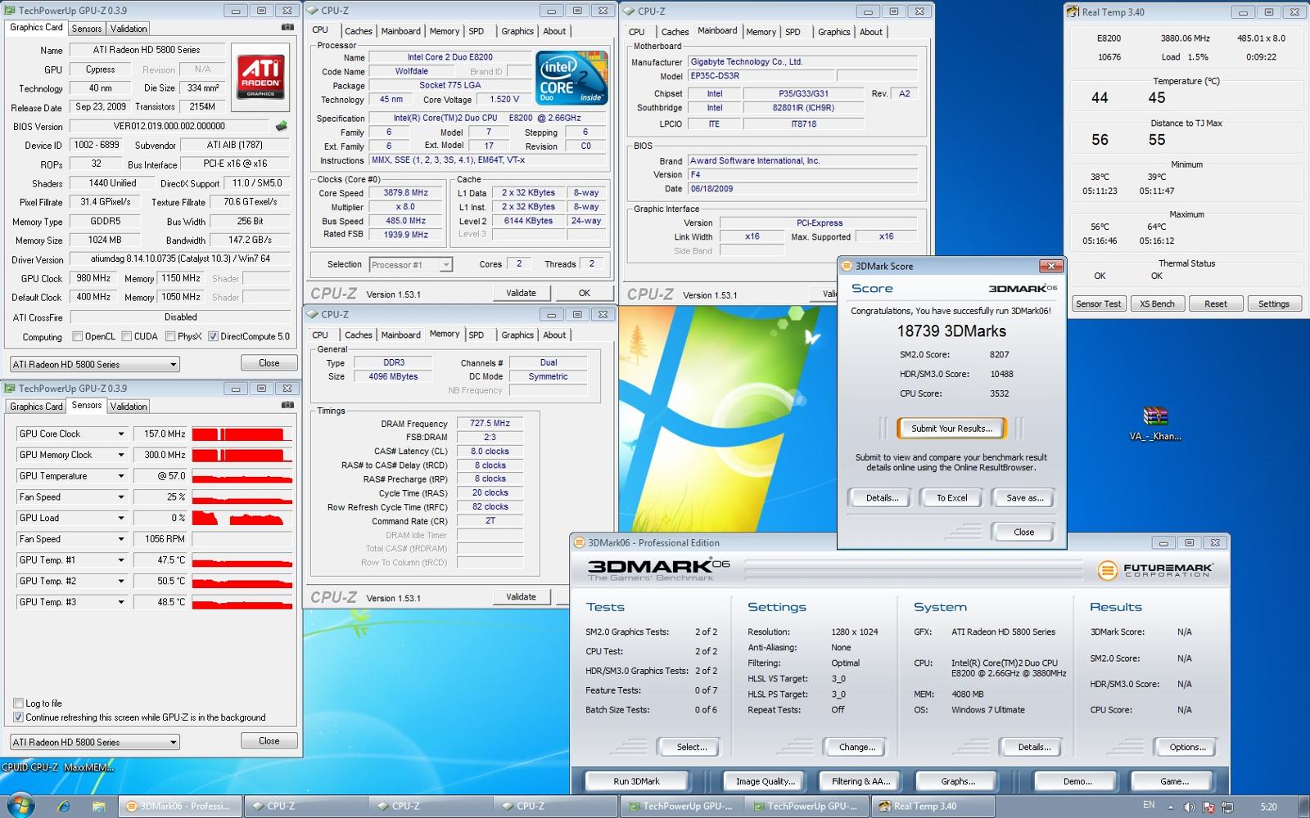Click Real Temp title bar icon
1310x818 pixels.
click(1073, 12)
